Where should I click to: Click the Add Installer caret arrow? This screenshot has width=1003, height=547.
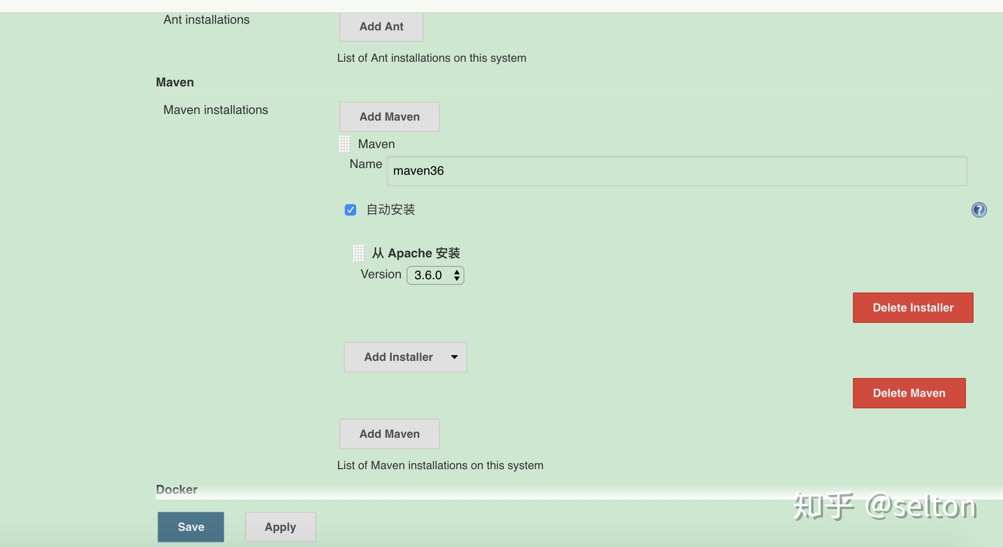(x=454, y=357)
